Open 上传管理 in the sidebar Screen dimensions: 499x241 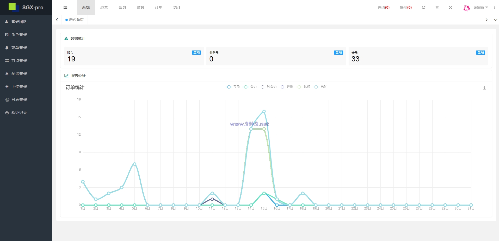26,87
